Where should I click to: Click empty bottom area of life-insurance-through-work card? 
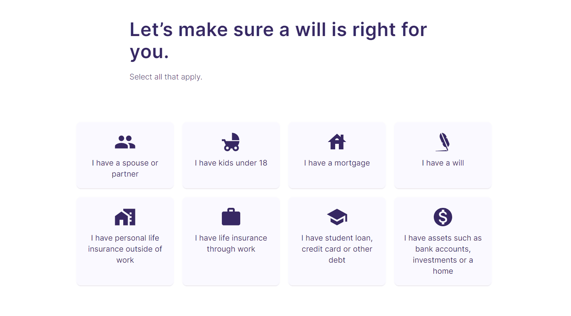coord(231,272)
